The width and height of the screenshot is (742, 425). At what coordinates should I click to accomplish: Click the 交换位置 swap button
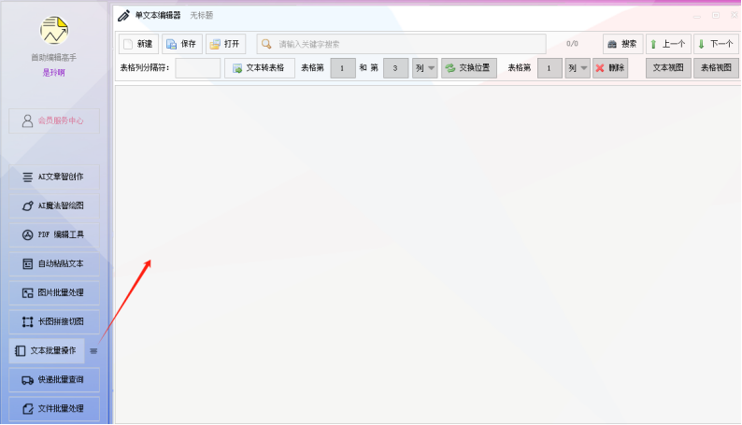[469, 68]
